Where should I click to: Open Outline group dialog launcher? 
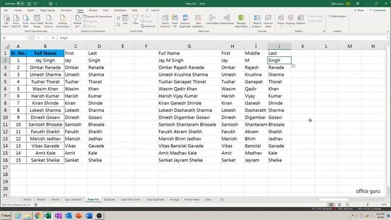pos(324,31)
